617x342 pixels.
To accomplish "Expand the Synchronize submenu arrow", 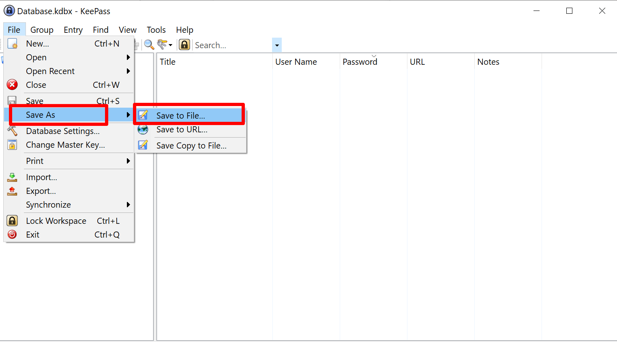I will click(x=128, y=205).
